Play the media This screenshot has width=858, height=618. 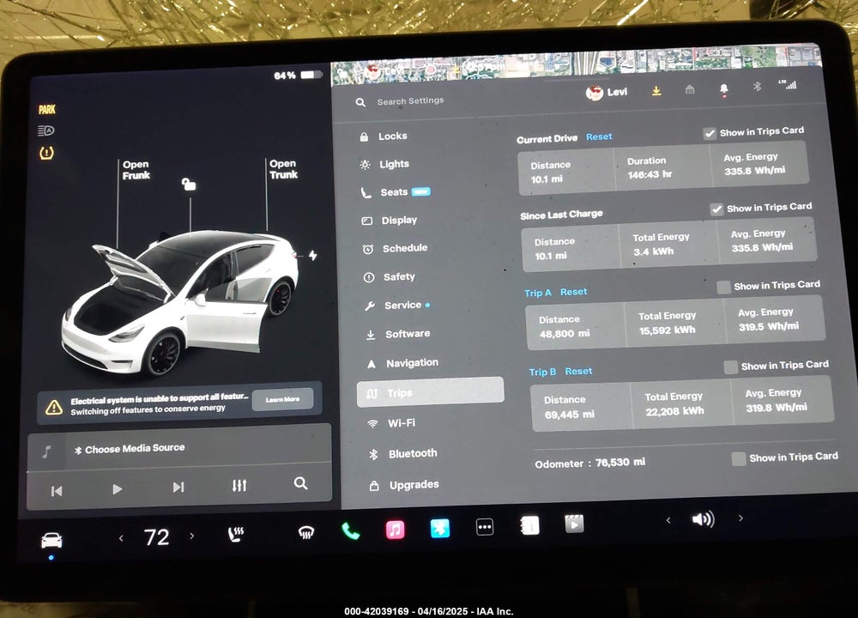click(x=117, y=488)
